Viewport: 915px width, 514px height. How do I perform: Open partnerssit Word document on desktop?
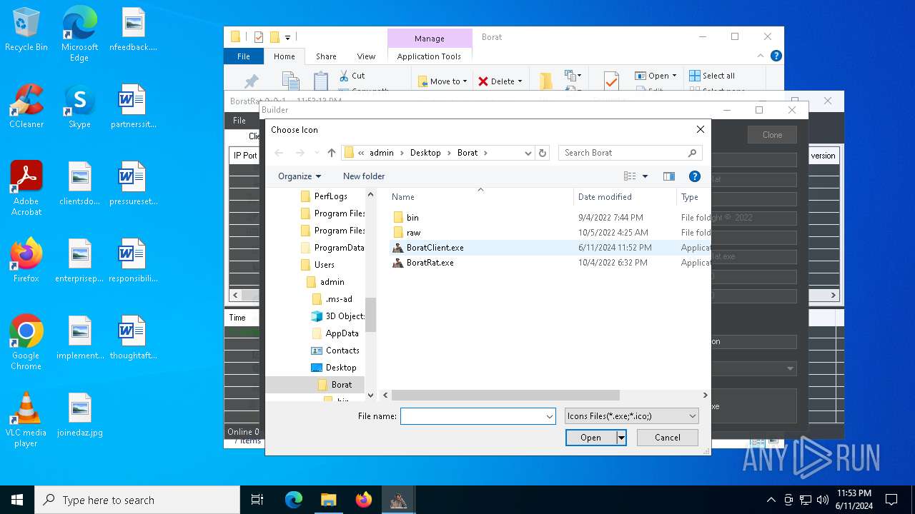point(133,106)
